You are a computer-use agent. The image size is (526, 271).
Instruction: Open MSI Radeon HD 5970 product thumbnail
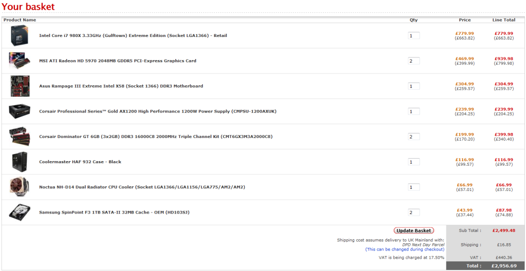click(20, 61)
